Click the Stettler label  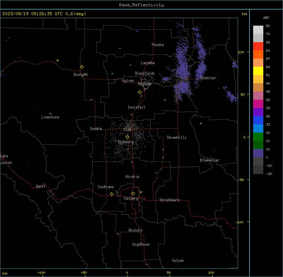click(208, 78)
